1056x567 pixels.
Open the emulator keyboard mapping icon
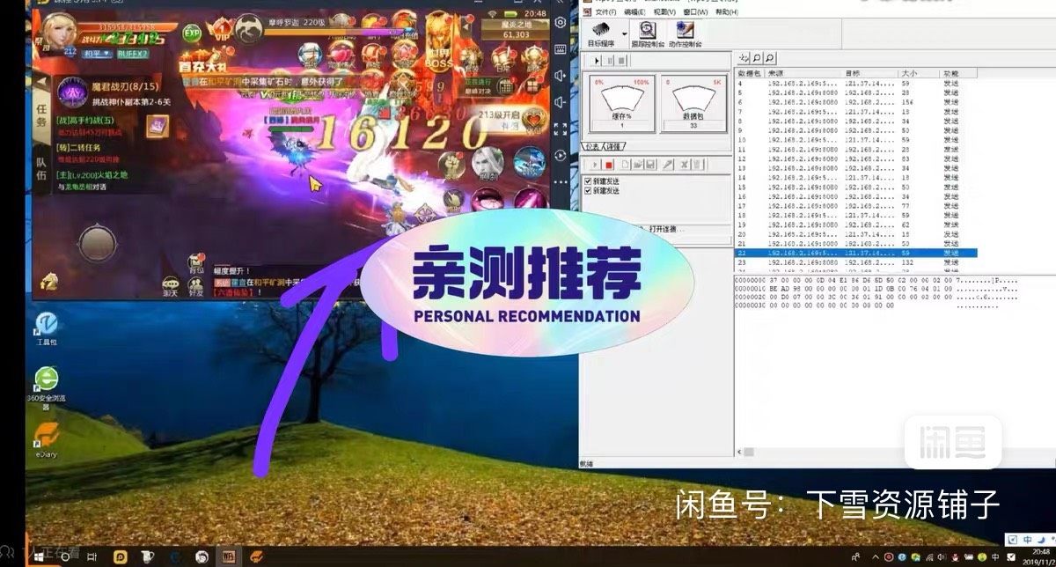(x=560, y=50)
